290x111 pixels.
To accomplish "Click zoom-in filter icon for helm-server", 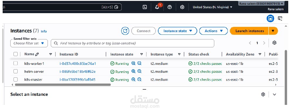I will 133,71.
